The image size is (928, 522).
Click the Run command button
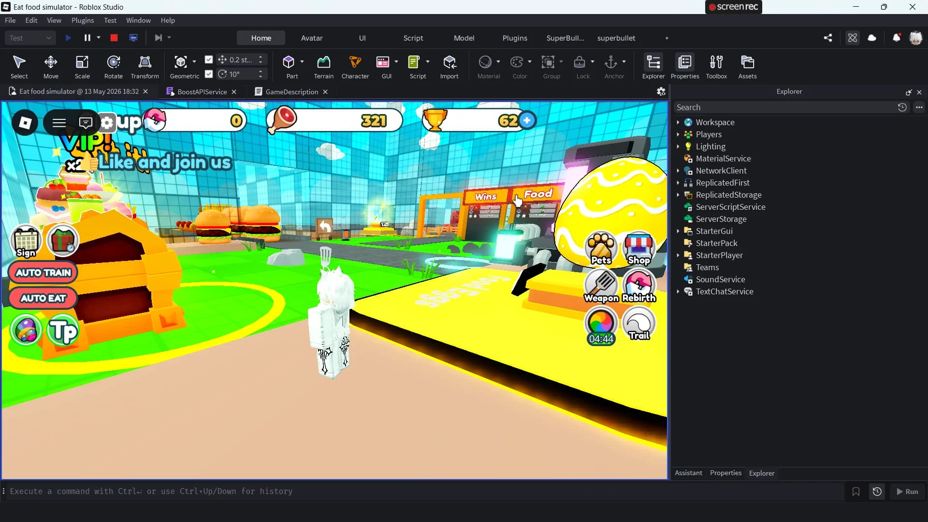pyautogui.click(x=907, y=492)
